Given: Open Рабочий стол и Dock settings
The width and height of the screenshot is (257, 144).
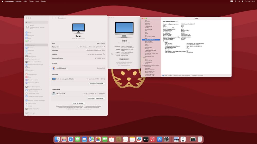Looking at the screenshot, I should [x=34, y=62].
